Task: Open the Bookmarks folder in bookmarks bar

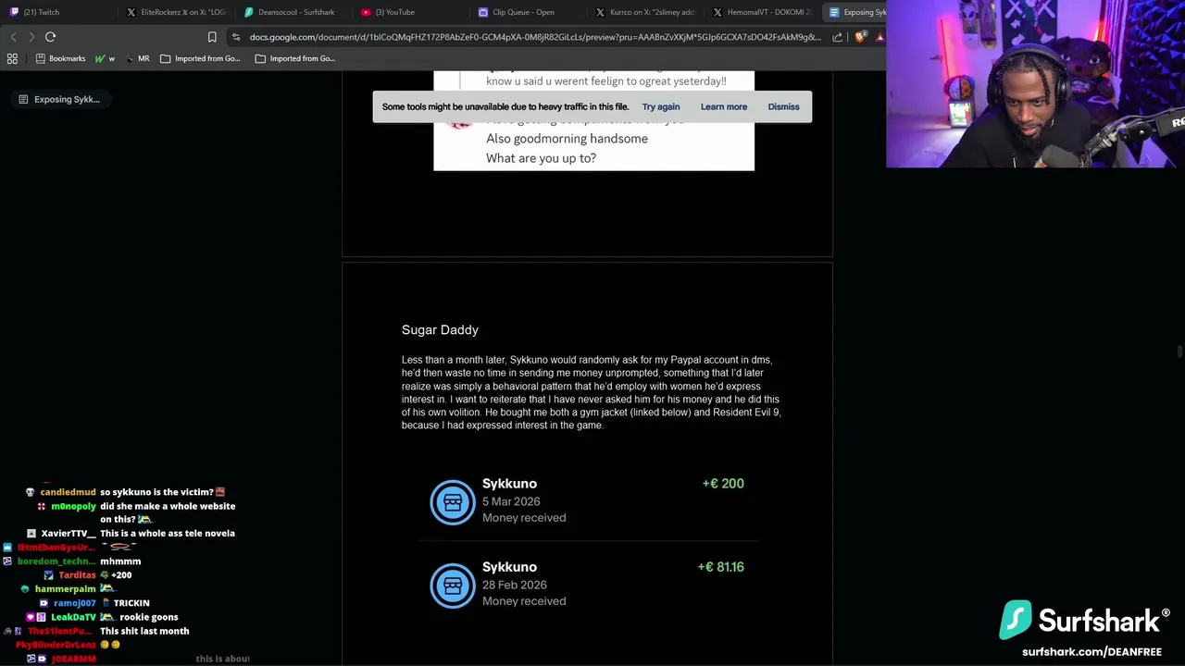Action: pyautogui.click(x=60, y=58)
